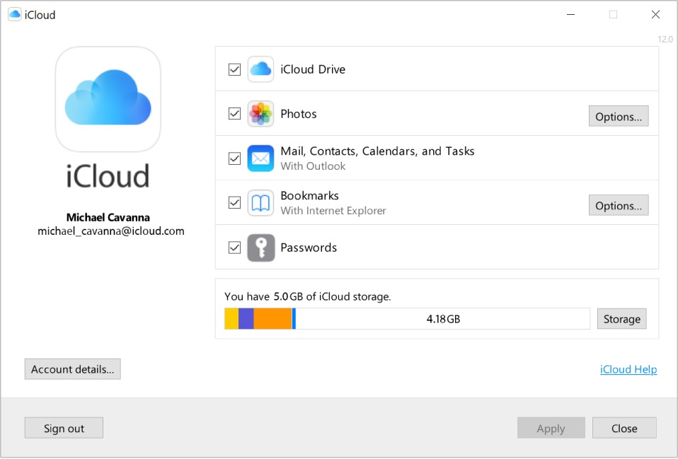Click the Bookmarks book icon

pyautogui.click(x=260, y=203)
